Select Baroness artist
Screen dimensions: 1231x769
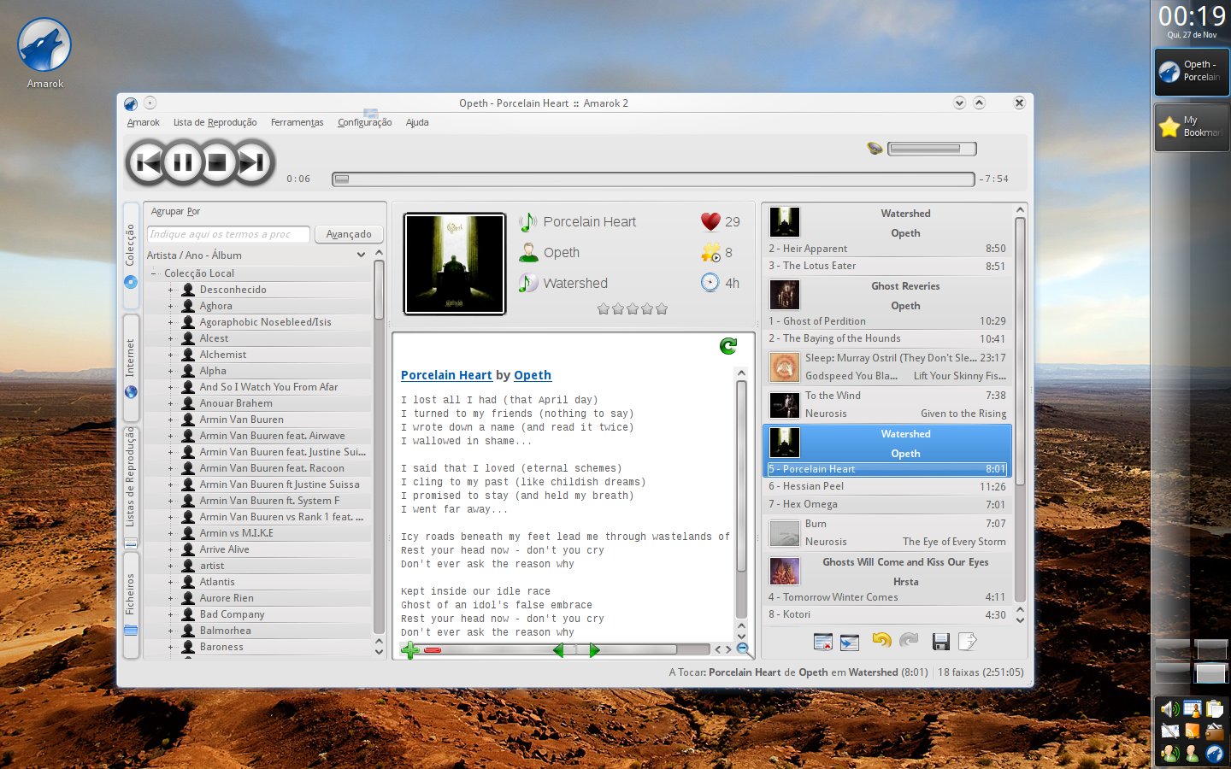(x=221, y=647)
